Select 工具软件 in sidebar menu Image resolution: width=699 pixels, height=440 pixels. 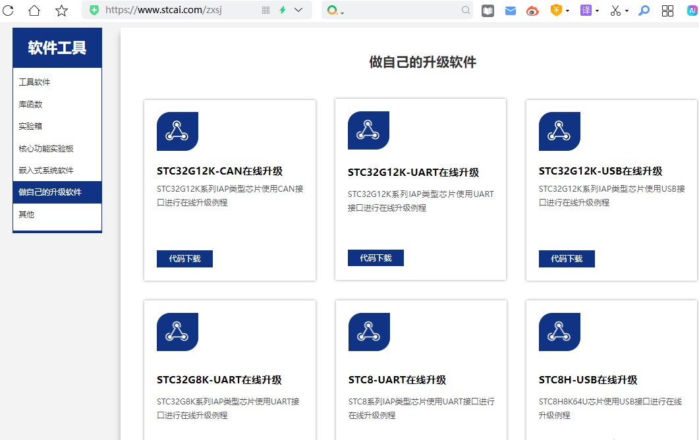pyautogui.click(x=57, y=82)
